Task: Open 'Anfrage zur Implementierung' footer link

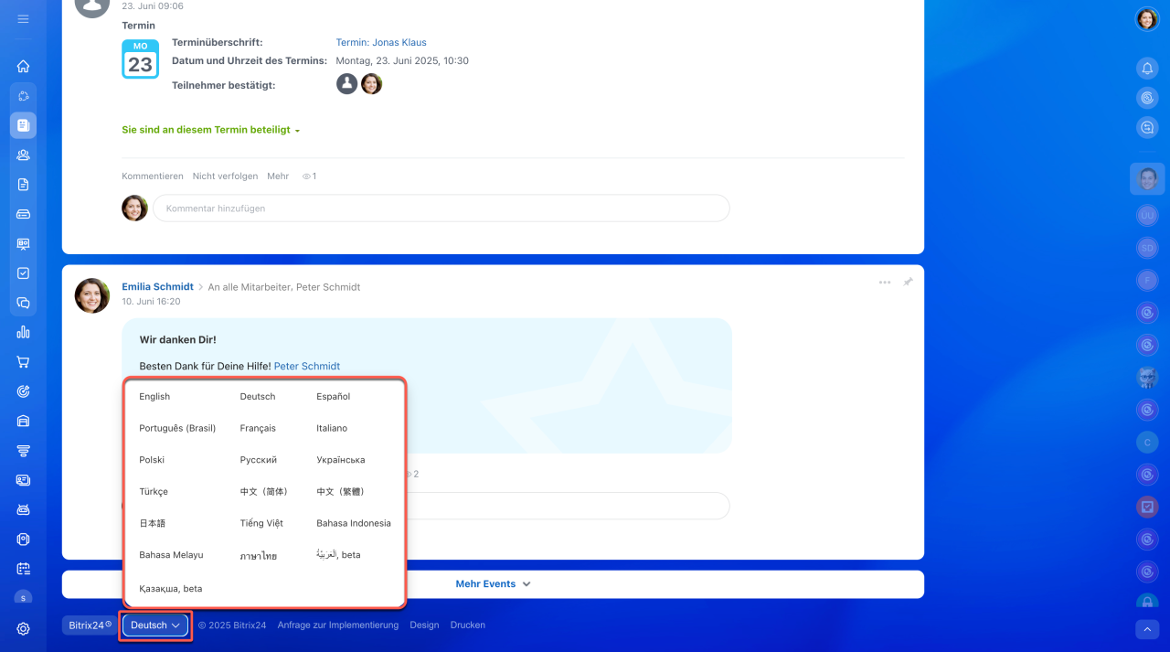Action: pyautogui.click(x=338, y=625)
